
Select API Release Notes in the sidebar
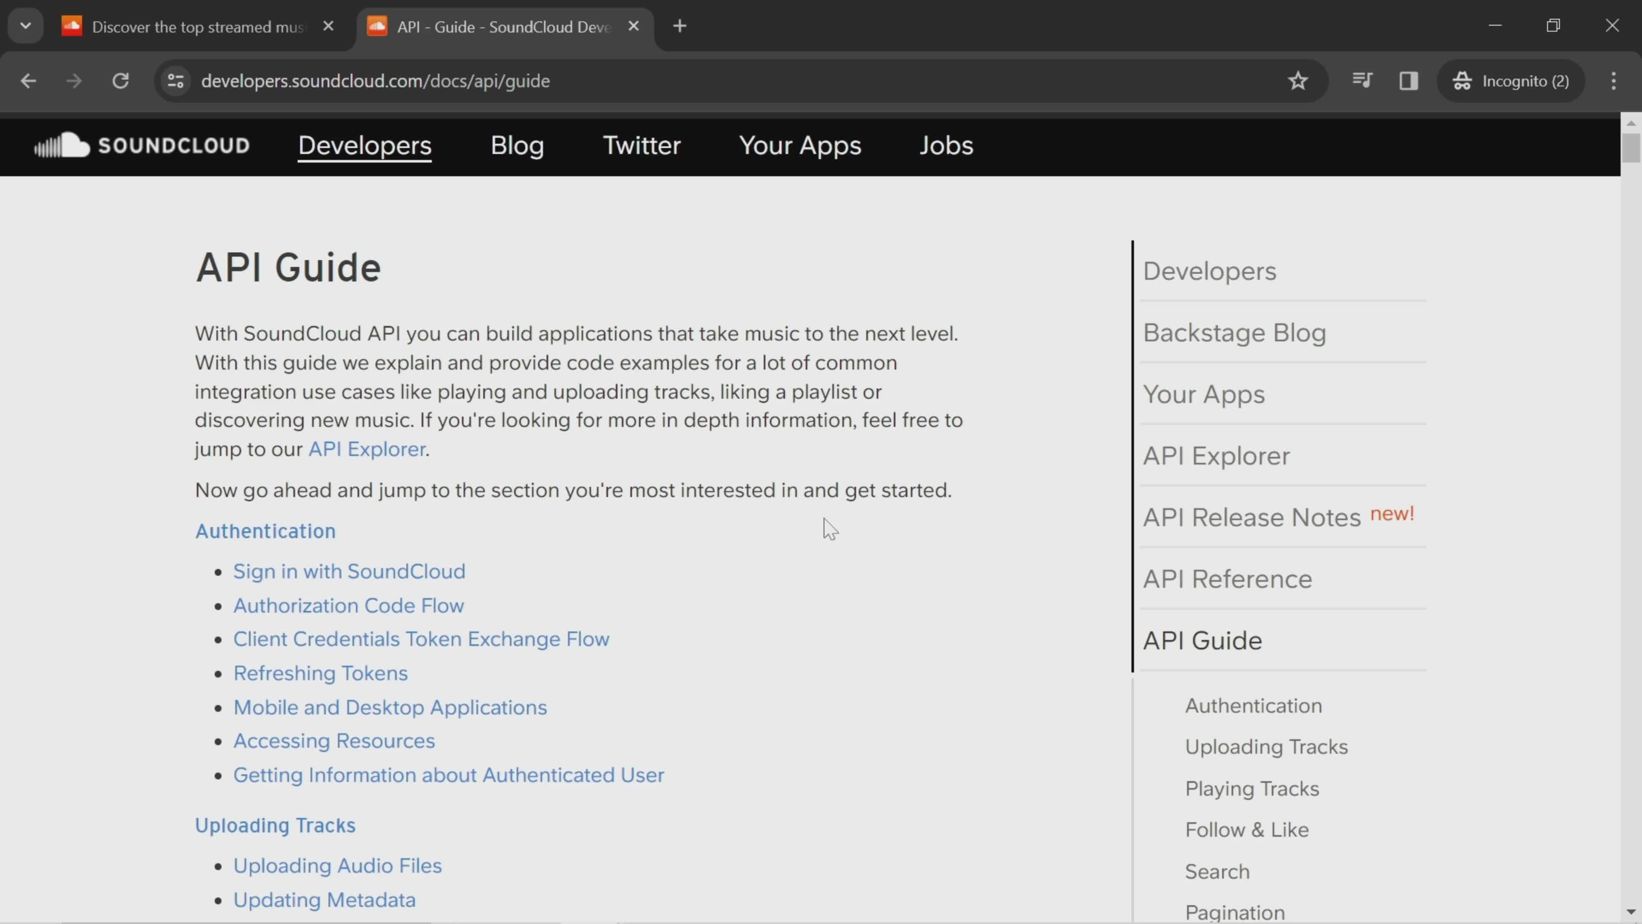(x=1252, y=517)
